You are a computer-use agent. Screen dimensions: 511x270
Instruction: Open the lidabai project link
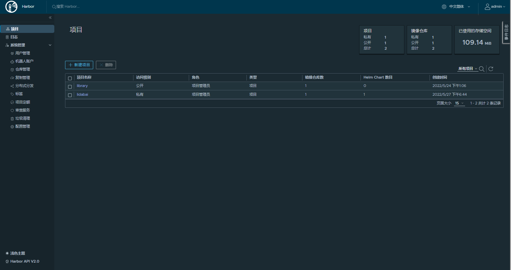(x=82, y=94)
